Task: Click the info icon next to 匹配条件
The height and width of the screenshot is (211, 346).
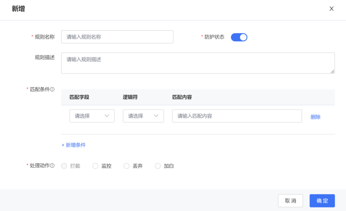Action: click(52, 89)
